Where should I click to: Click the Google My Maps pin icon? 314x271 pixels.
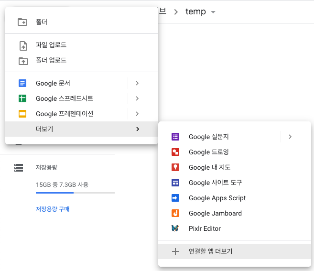[175, 167]
